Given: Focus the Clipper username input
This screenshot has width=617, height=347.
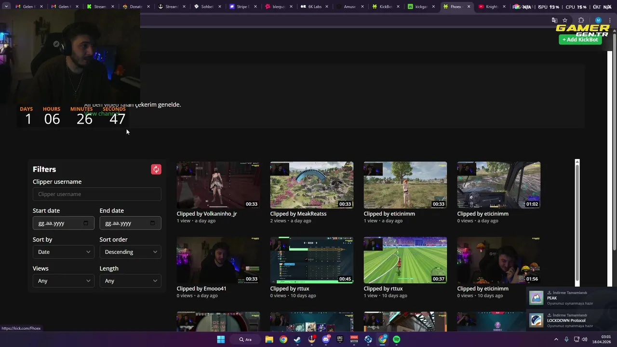Looking at the screenshot, I should [x=97, y=194].
